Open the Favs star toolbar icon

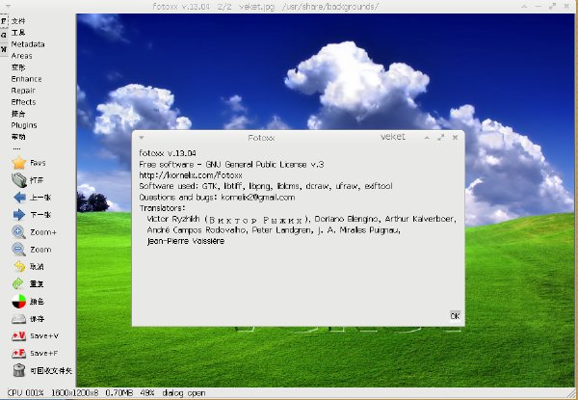(19, 163)
